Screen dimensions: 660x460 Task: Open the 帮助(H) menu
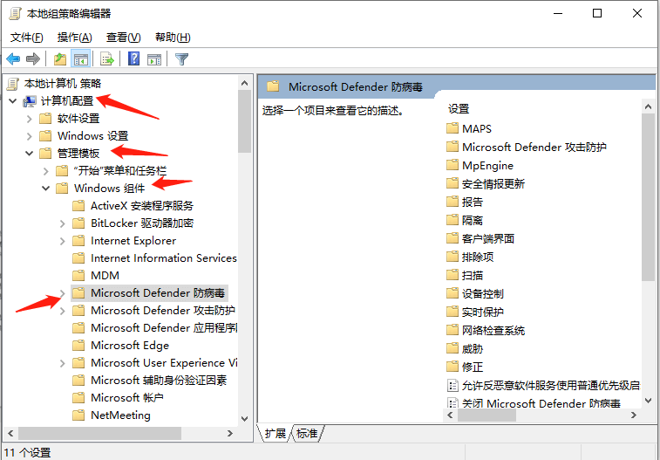pos(173,38)
